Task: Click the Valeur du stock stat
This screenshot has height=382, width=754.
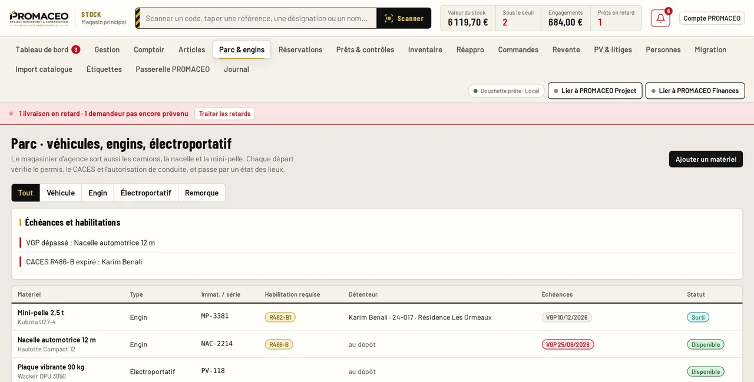Action: (468, 18)
